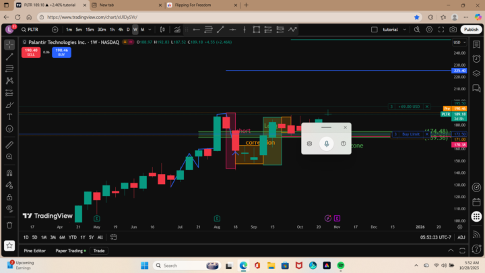Viewport: 485px width, 273px height.
Task: Open Spotify from the taskbar
Action: 341,266
